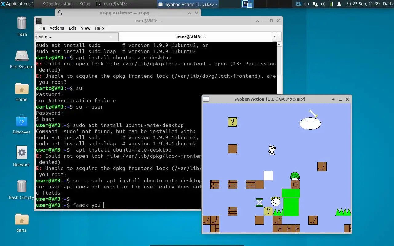394x246 pixels.
Task: Open the terminal View menu
Action: click(86, 28)
